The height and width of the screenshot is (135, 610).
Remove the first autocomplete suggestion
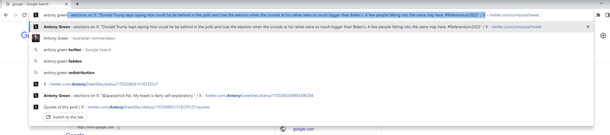click(x=588, y=27)
